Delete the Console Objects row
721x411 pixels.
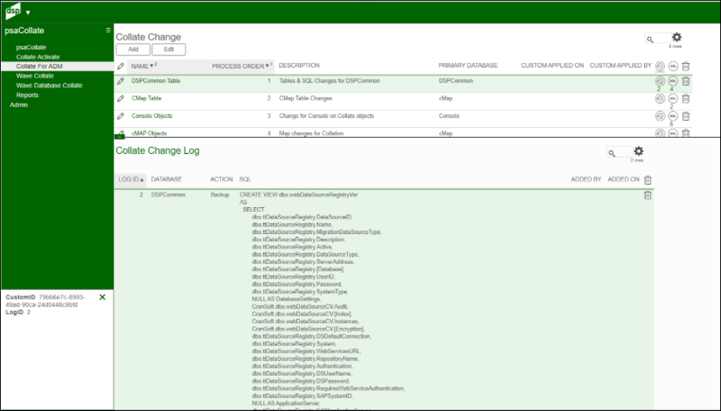[x=686, y=116]
